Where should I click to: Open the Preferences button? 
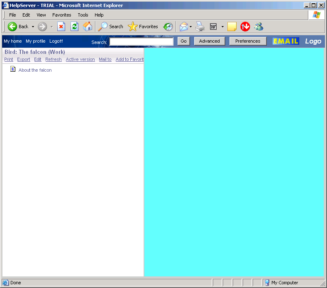(248, 41)
